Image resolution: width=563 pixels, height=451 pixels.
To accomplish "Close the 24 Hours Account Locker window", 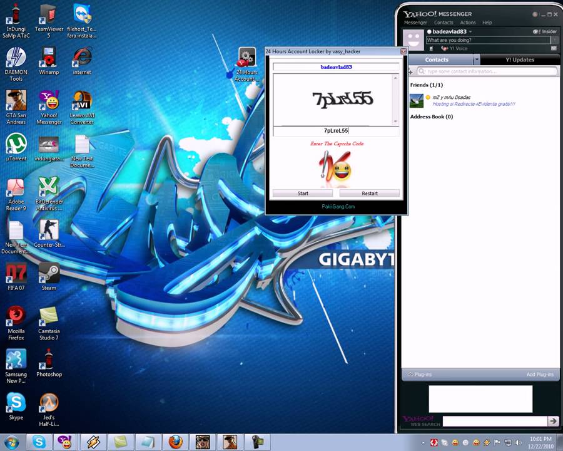I will (x=403, y=51).
